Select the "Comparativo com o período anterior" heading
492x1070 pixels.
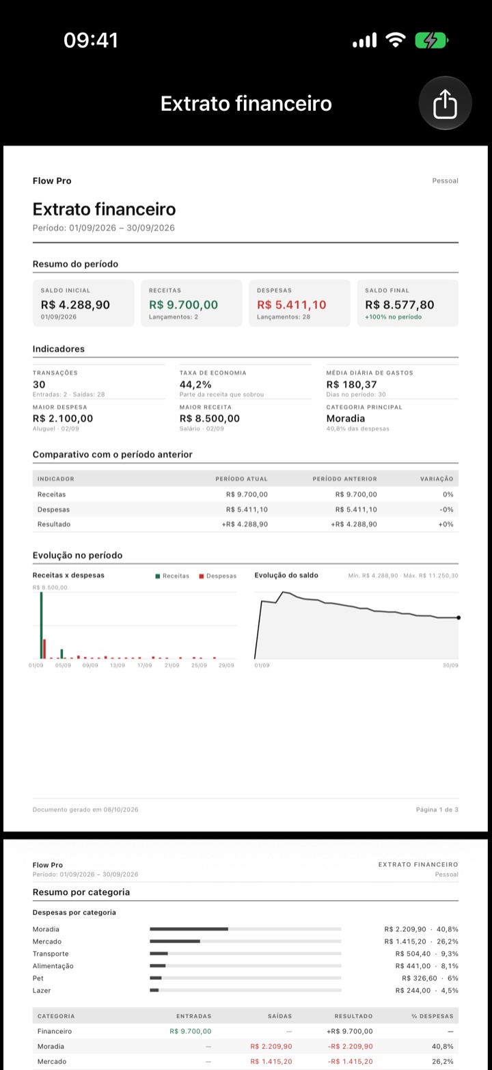(x=113, y=455)
